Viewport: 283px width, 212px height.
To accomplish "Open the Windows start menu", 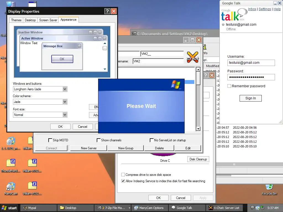I will tap(9, 208).
